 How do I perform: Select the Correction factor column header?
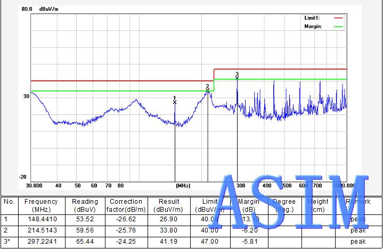(x=126, y=205)
